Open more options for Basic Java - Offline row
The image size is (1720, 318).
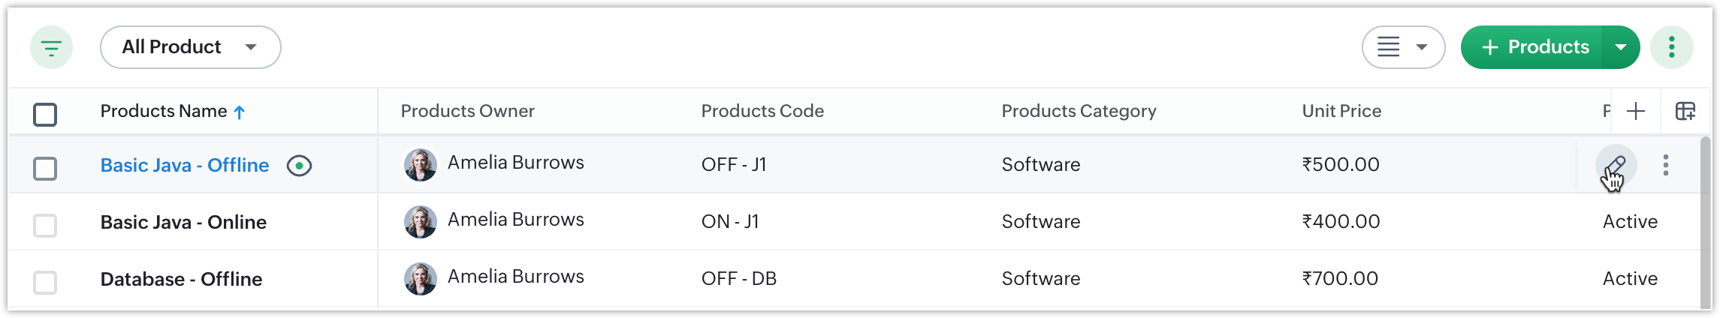click(x=1666, y=165)
